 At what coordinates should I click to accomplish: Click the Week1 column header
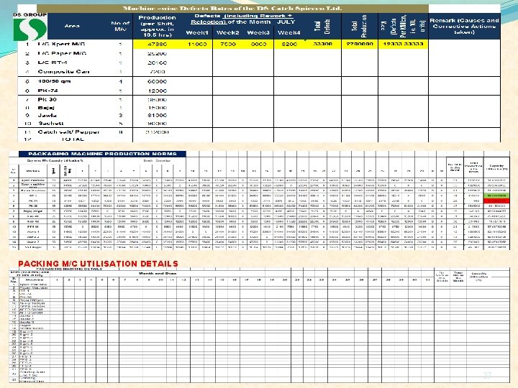pos(197,32)
